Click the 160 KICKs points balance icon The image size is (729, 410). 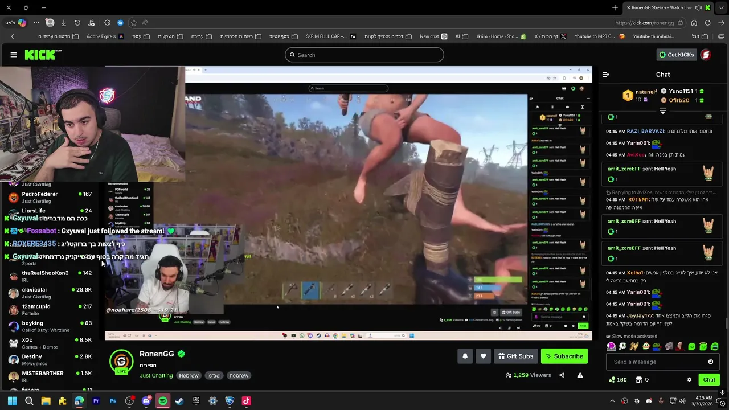pos(612,380)
